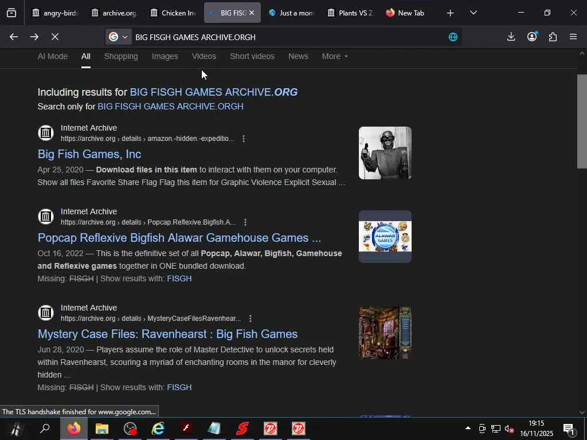Click the scrollbar down arrow
Image resolution: width=587 pixels, height=440 pixels.
pos(582,412)
